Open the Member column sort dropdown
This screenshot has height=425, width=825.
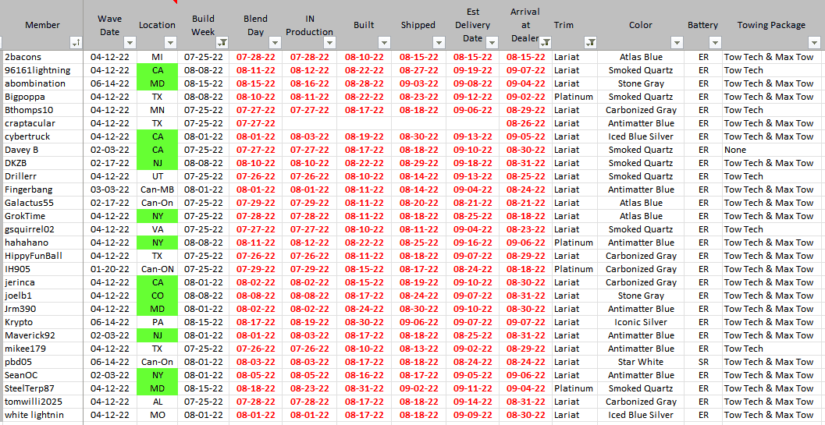click(76, 42)
